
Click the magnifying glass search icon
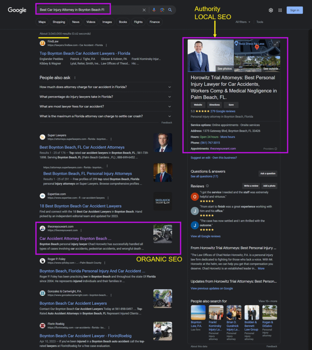click(170, 10)
